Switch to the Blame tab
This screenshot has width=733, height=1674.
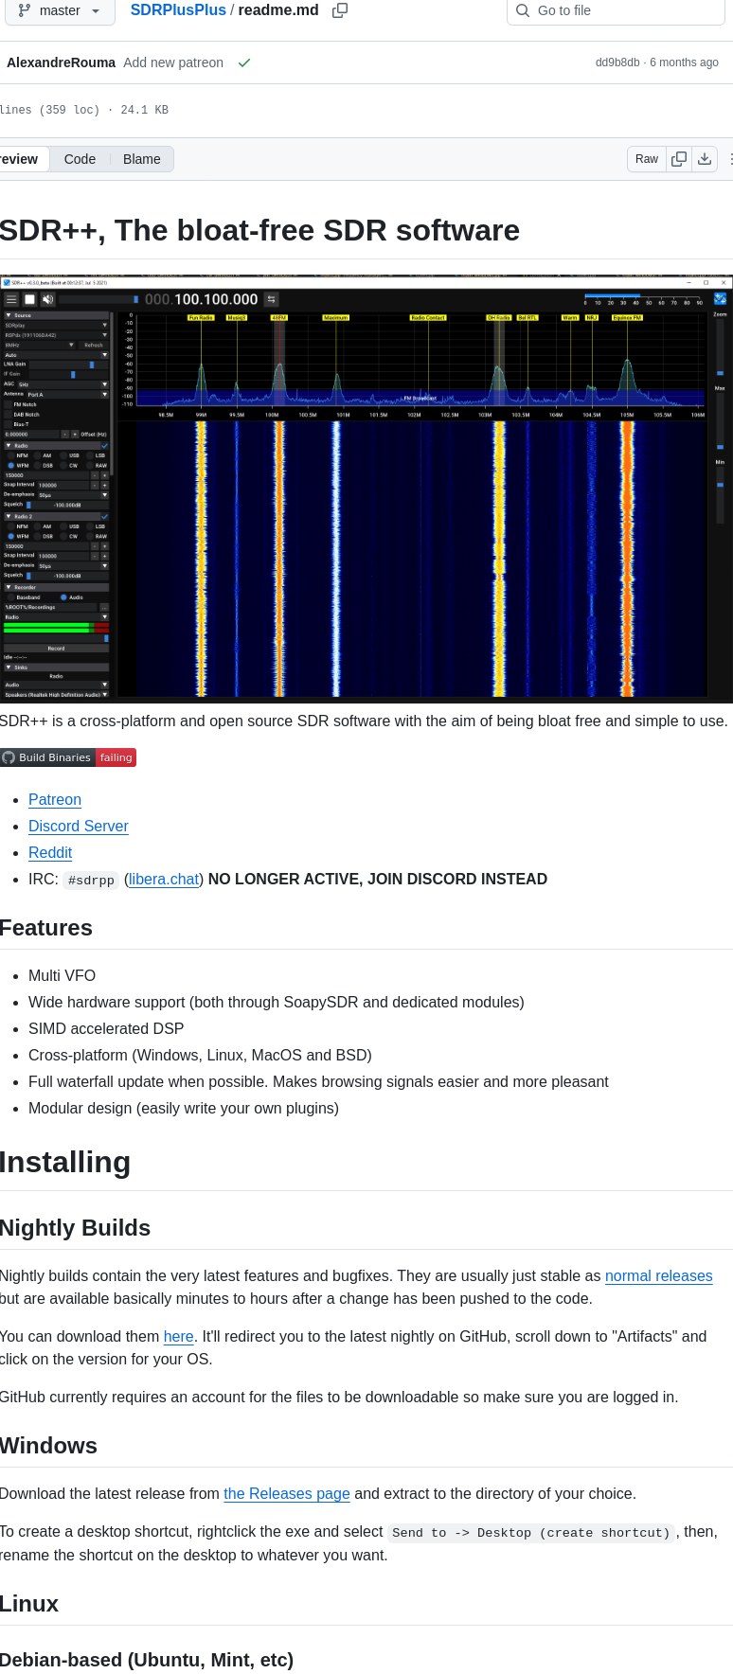[142, 159]
